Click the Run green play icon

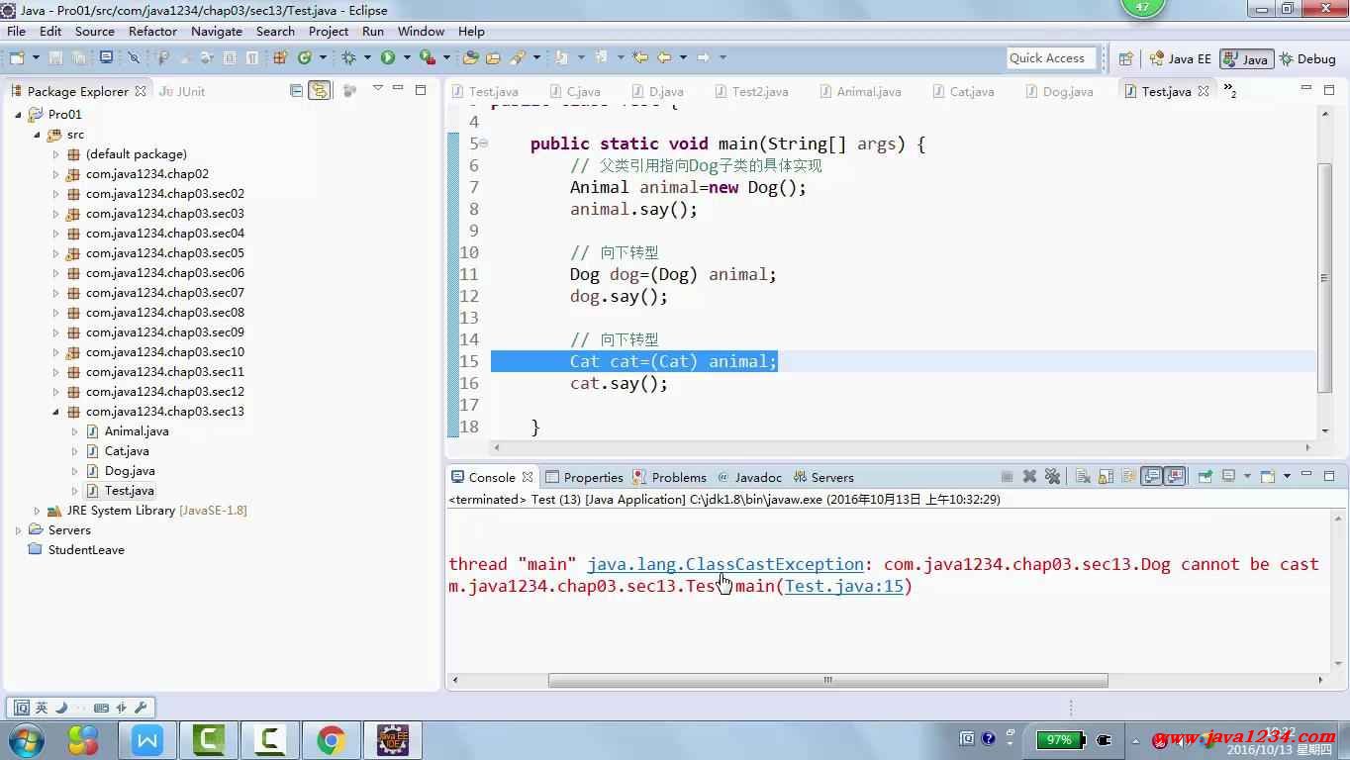(x=388, y=58)
